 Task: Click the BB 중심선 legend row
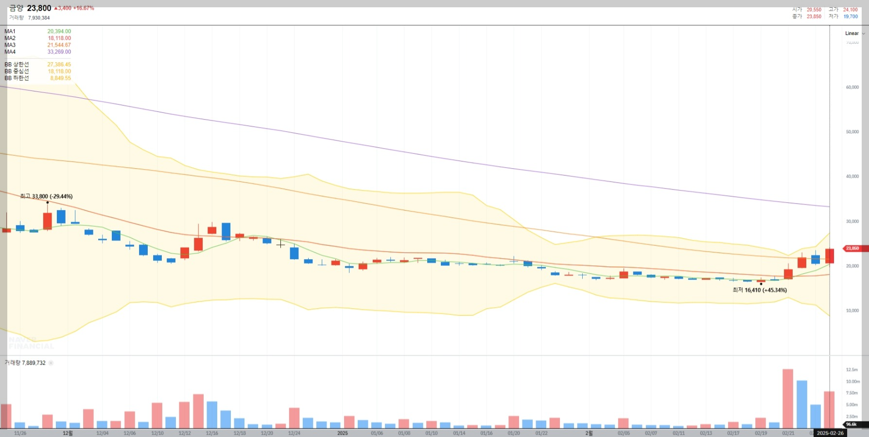pyautogui.click(x=37, y=71)
